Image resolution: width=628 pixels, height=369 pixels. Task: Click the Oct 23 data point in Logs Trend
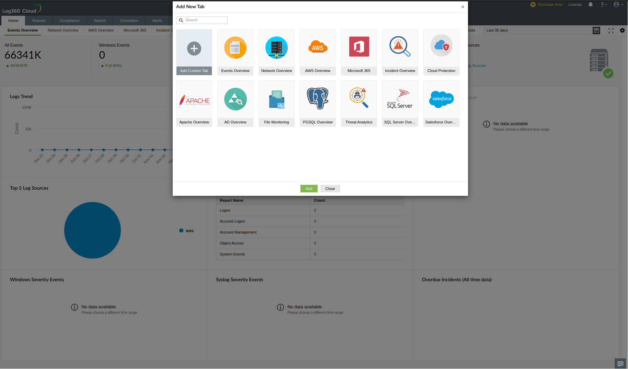pos(42,150)
